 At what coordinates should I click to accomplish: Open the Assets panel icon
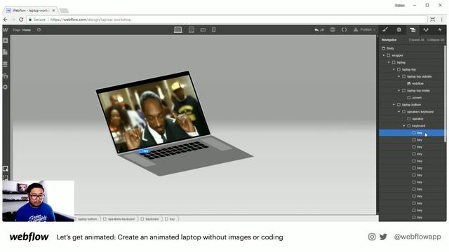tap(6, 76)
